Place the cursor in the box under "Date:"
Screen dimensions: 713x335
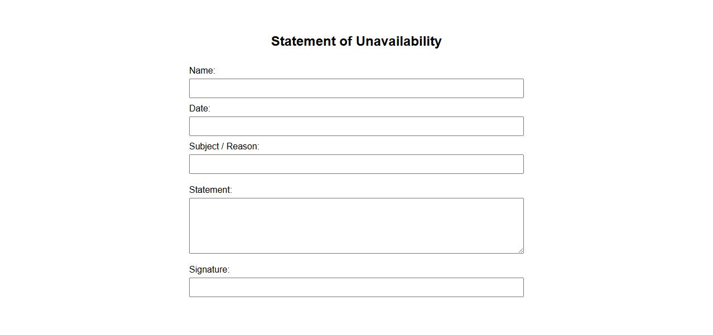click(356, 127)
